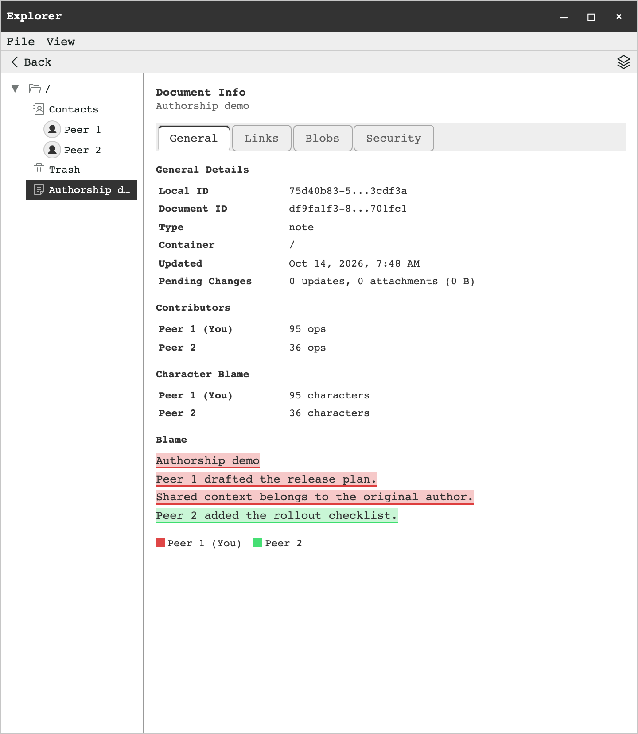
Task: Minimize the Explorer window
Action: point(564,17)
